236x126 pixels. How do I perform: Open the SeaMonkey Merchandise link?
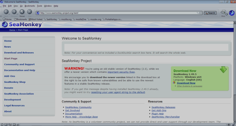(x=166, y=117)
